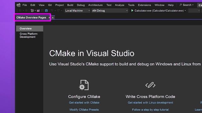Click the subtitle about Visual Studio's CMake support

coord(125,64)
